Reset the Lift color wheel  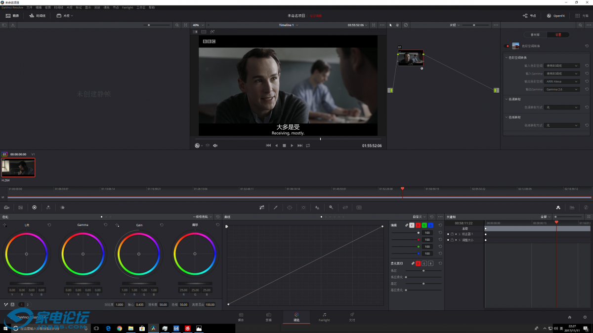[x=49, y=225]
